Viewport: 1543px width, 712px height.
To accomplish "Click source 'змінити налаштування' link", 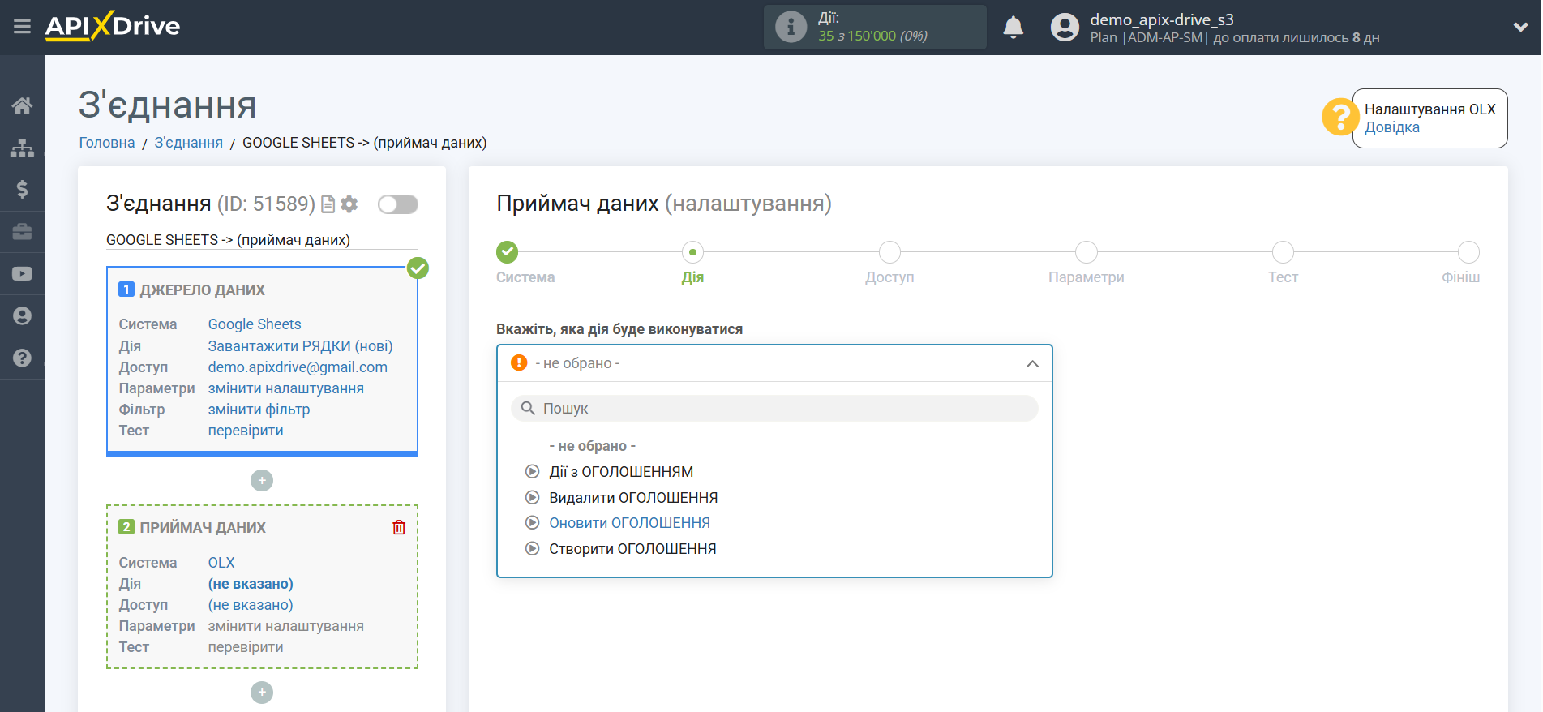I will 285,388.
